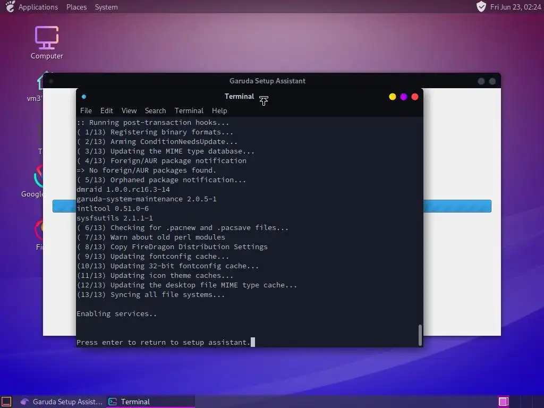The height and width of the screenshot is (408, 544).
Task: Click '( 9/13) Updating fontconfig cache...' line
Action: click(x=152, y=257)
